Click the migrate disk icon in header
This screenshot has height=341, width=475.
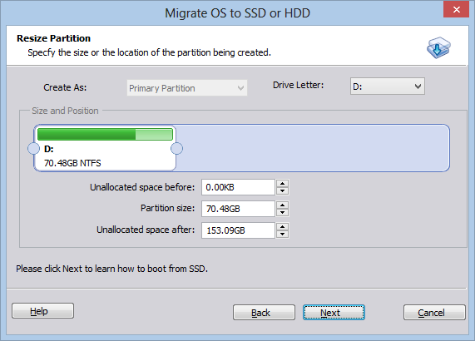438,47
